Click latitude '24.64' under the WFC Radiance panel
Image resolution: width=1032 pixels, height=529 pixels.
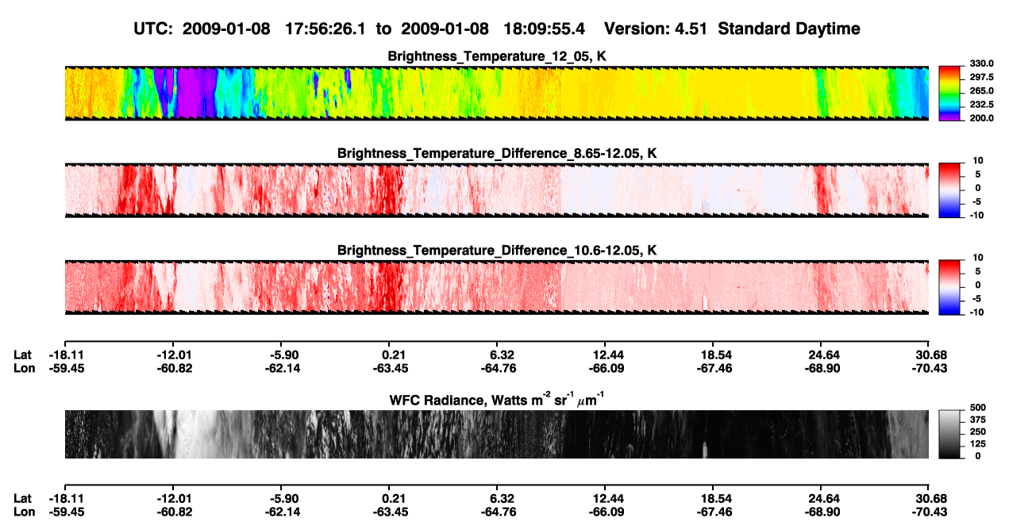[823, 498]
